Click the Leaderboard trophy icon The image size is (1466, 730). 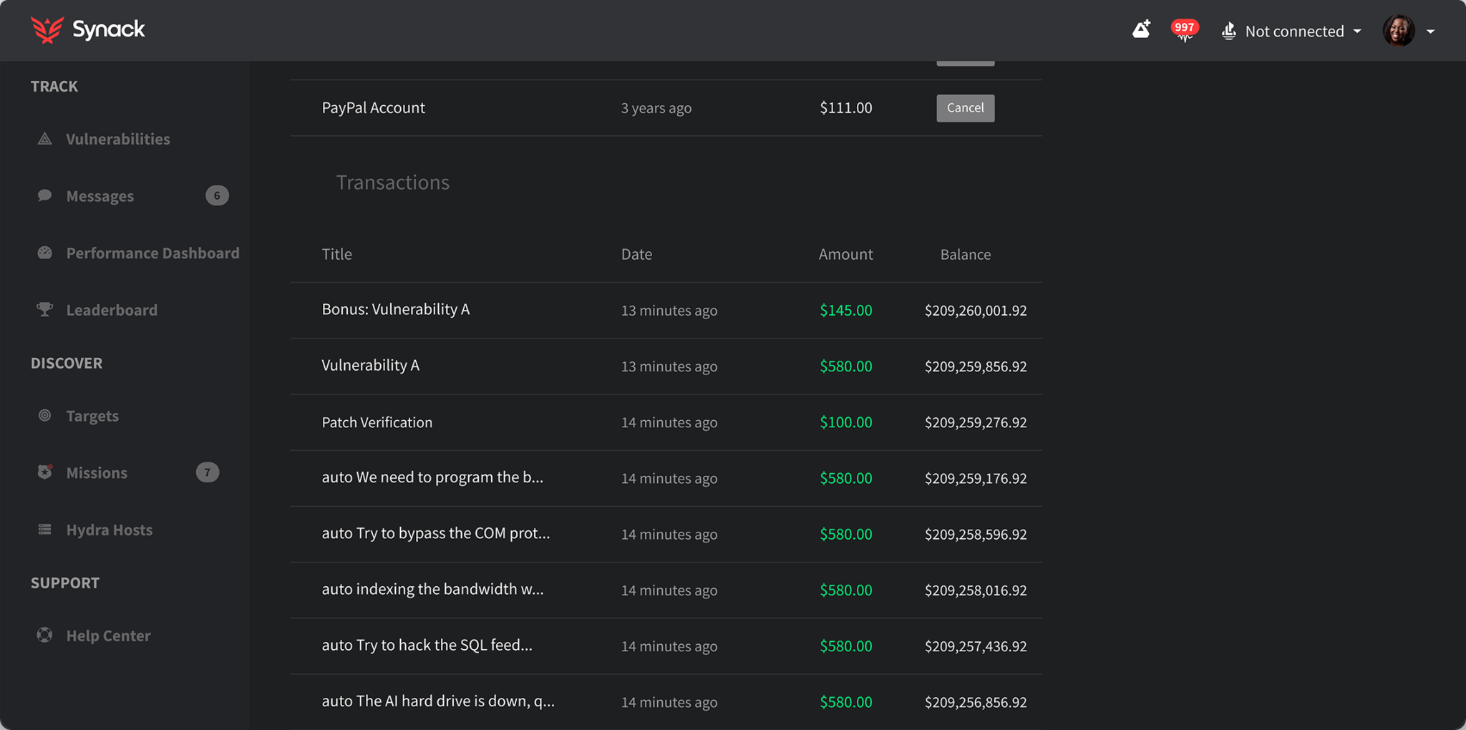[x=44, y=309]
